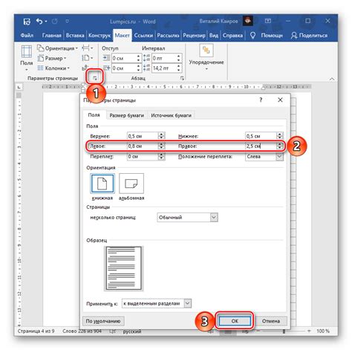This screenshot has height=350, width=352.
Task: Click the Левое margin input field
Action: (x=146, y=146)
